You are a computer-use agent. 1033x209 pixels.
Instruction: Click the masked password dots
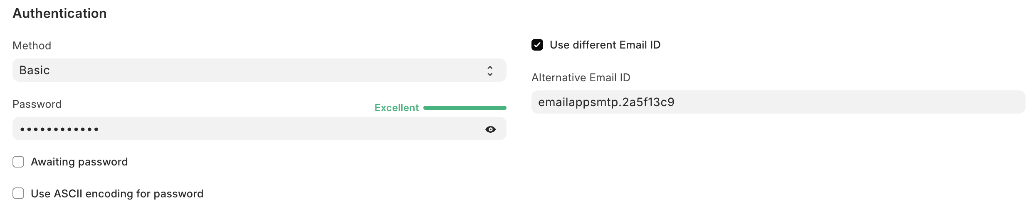(59, 129)
